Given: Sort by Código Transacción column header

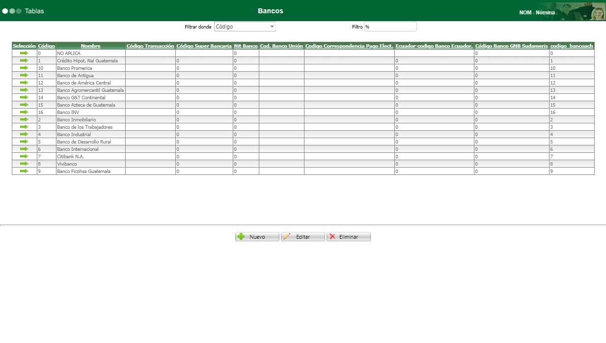Looking at the screenshot, I should pyautogui.click(x=150, y=46).
